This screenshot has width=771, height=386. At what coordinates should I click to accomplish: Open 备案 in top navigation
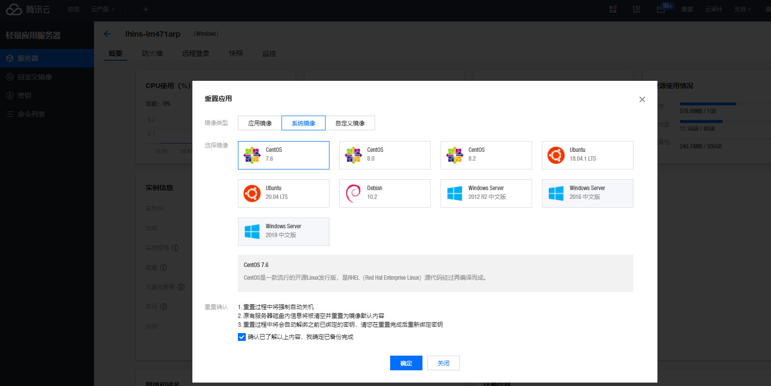[x=687, y=9]
